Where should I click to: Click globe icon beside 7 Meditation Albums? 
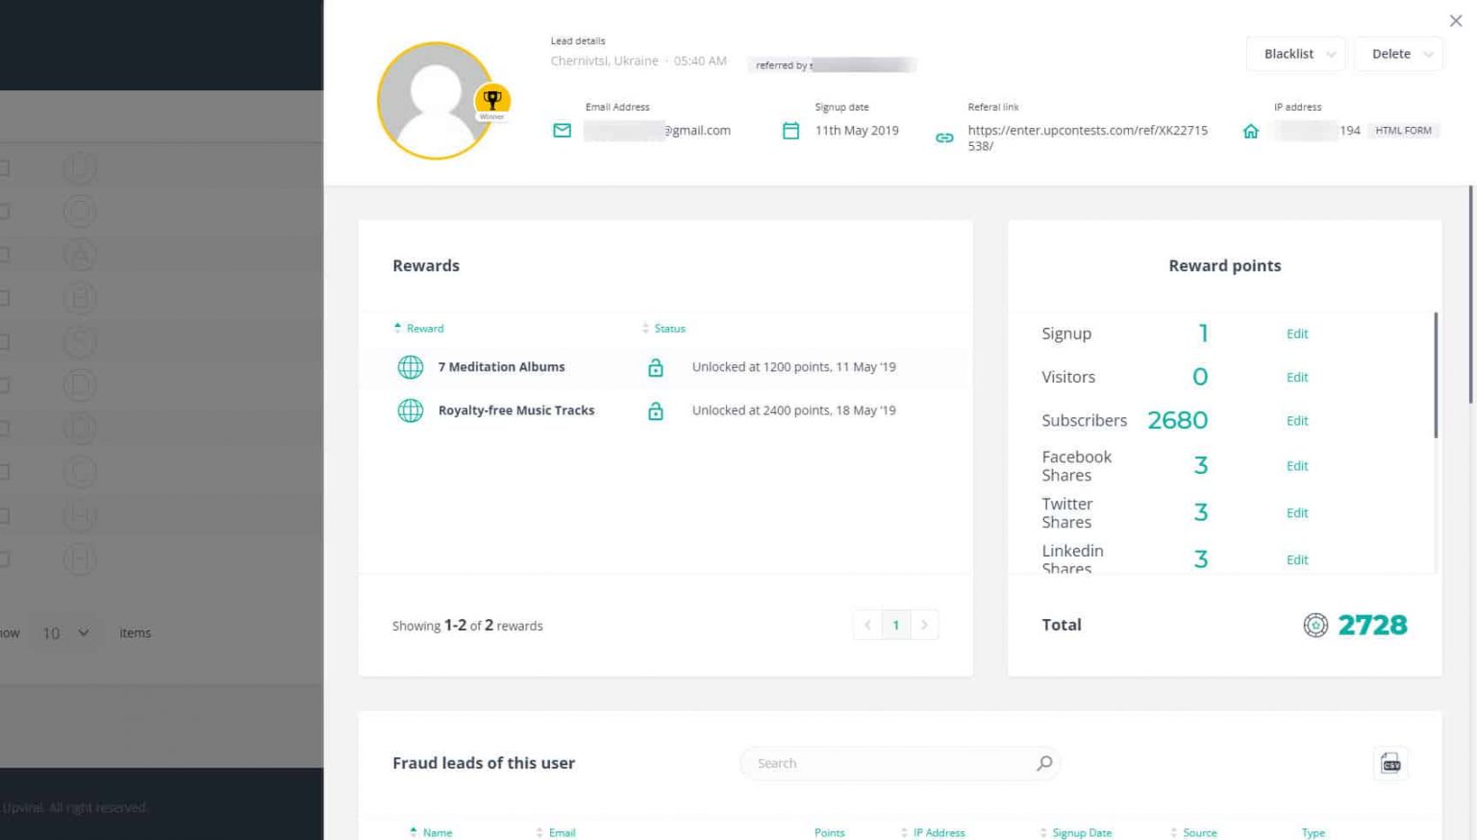coord(411,367)
